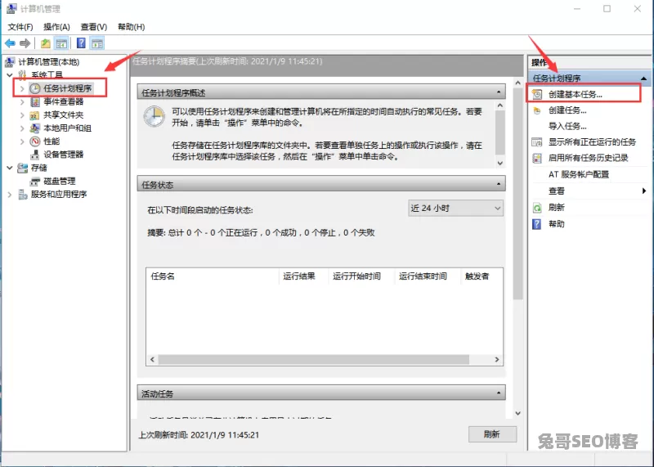This screenshot has height=467, width=654.
Task: Click the 运行开始时间 column header
Action: (x=361, y=276)
